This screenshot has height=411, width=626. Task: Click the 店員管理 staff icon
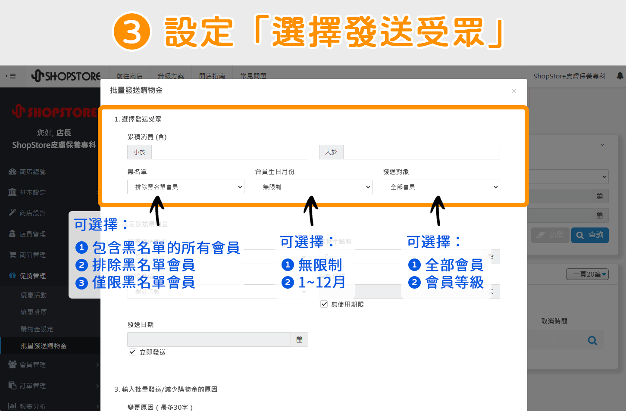click(13, 234)
